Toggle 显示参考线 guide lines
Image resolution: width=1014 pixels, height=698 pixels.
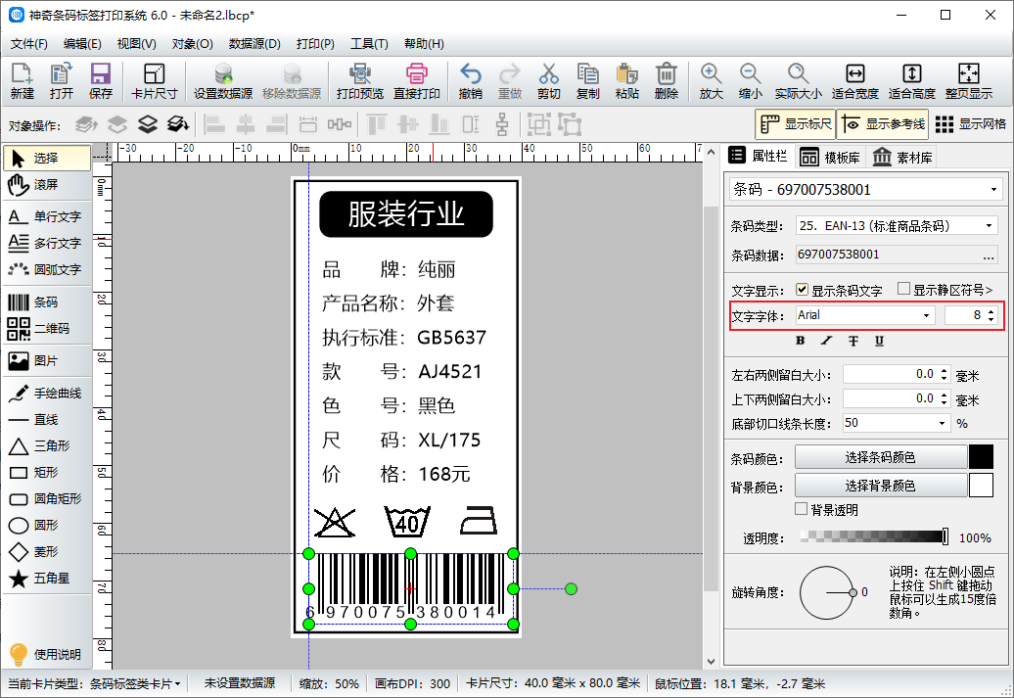tap(883, 124)
